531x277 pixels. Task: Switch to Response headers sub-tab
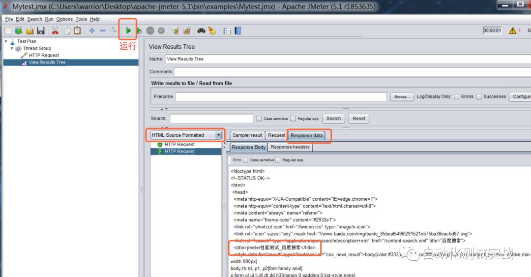(290, 147)
